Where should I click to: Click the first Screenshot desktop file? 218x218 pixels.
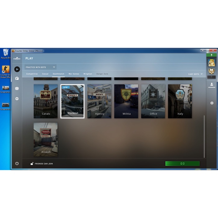point(5,89)
